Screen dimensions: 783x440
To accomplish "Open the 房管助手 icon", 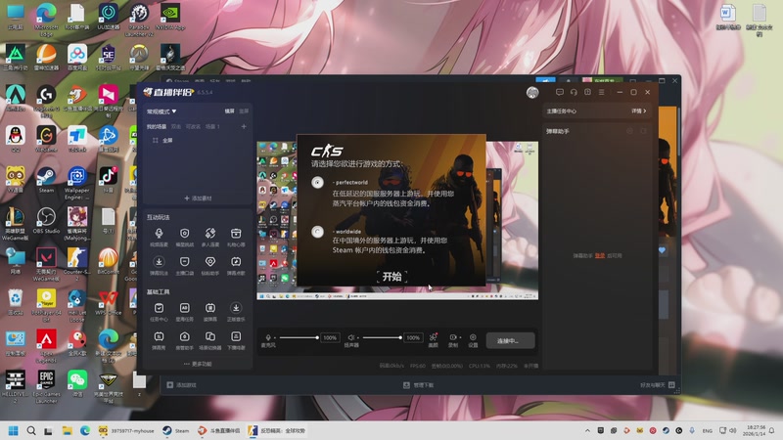I will tap(184, 336).
